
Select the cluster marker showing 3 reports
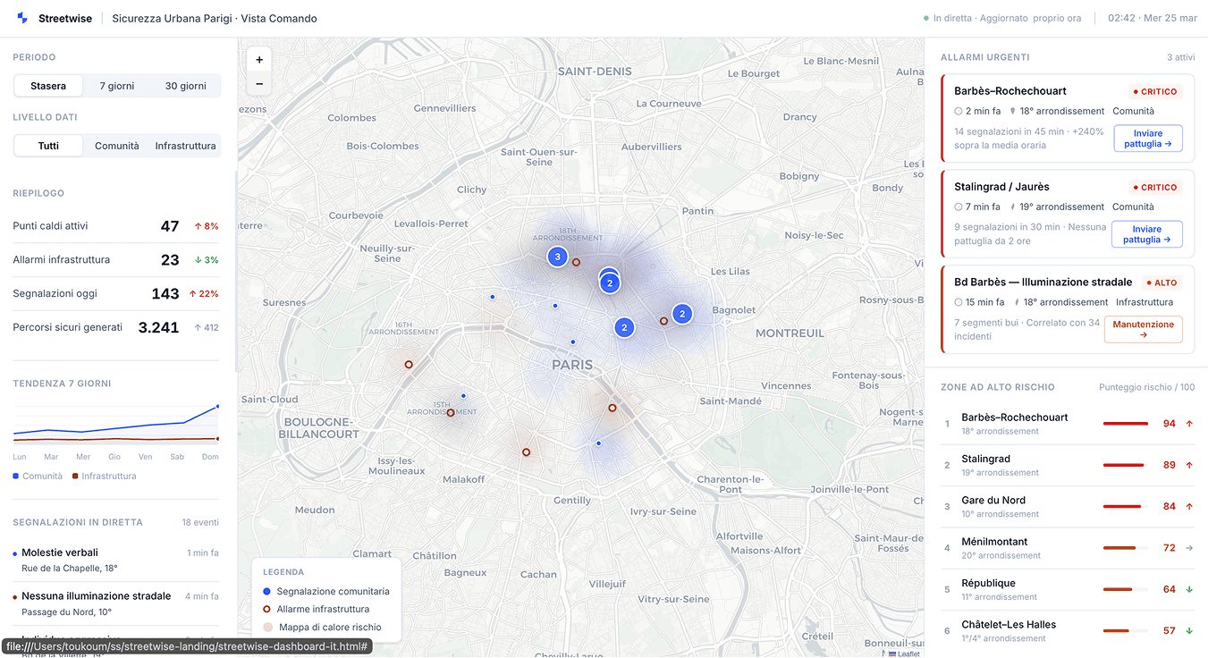point(557,257)
